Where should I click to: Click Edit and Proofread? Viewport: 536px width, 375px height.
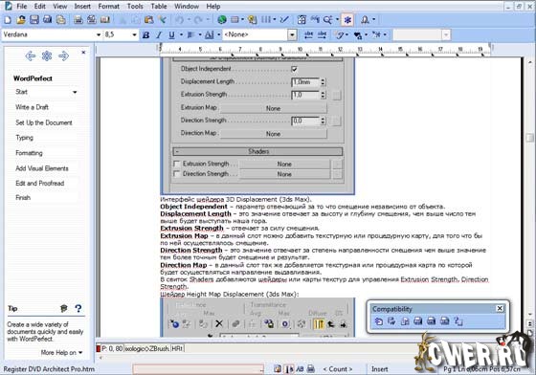39,184
